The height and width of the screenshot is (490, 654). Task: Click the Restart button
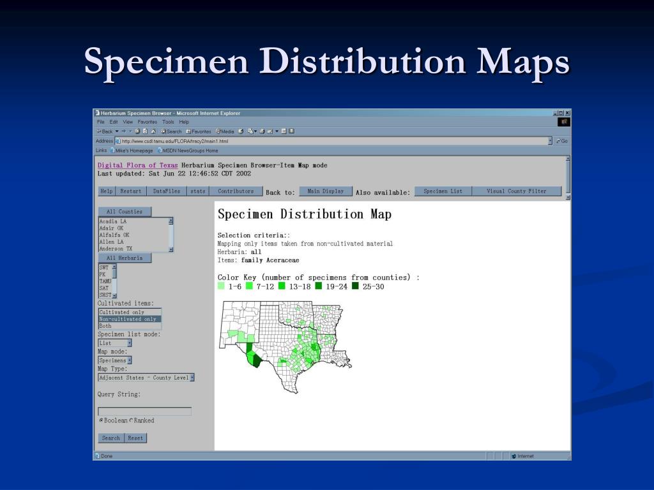point(130,191)
